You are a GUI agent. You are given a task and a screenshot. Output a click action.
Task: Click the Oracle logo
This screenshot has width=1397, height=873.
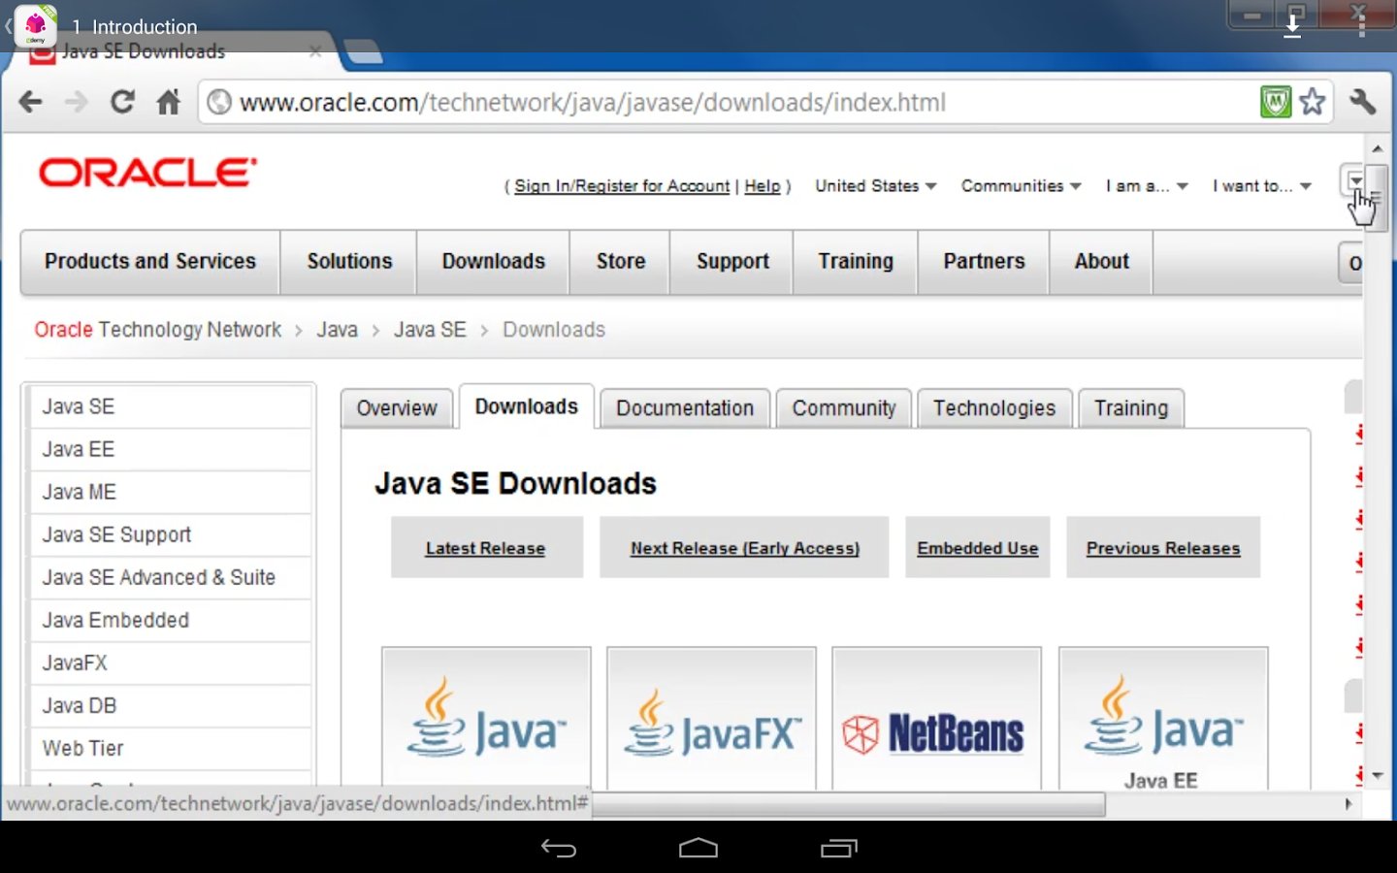click(147, 173)
